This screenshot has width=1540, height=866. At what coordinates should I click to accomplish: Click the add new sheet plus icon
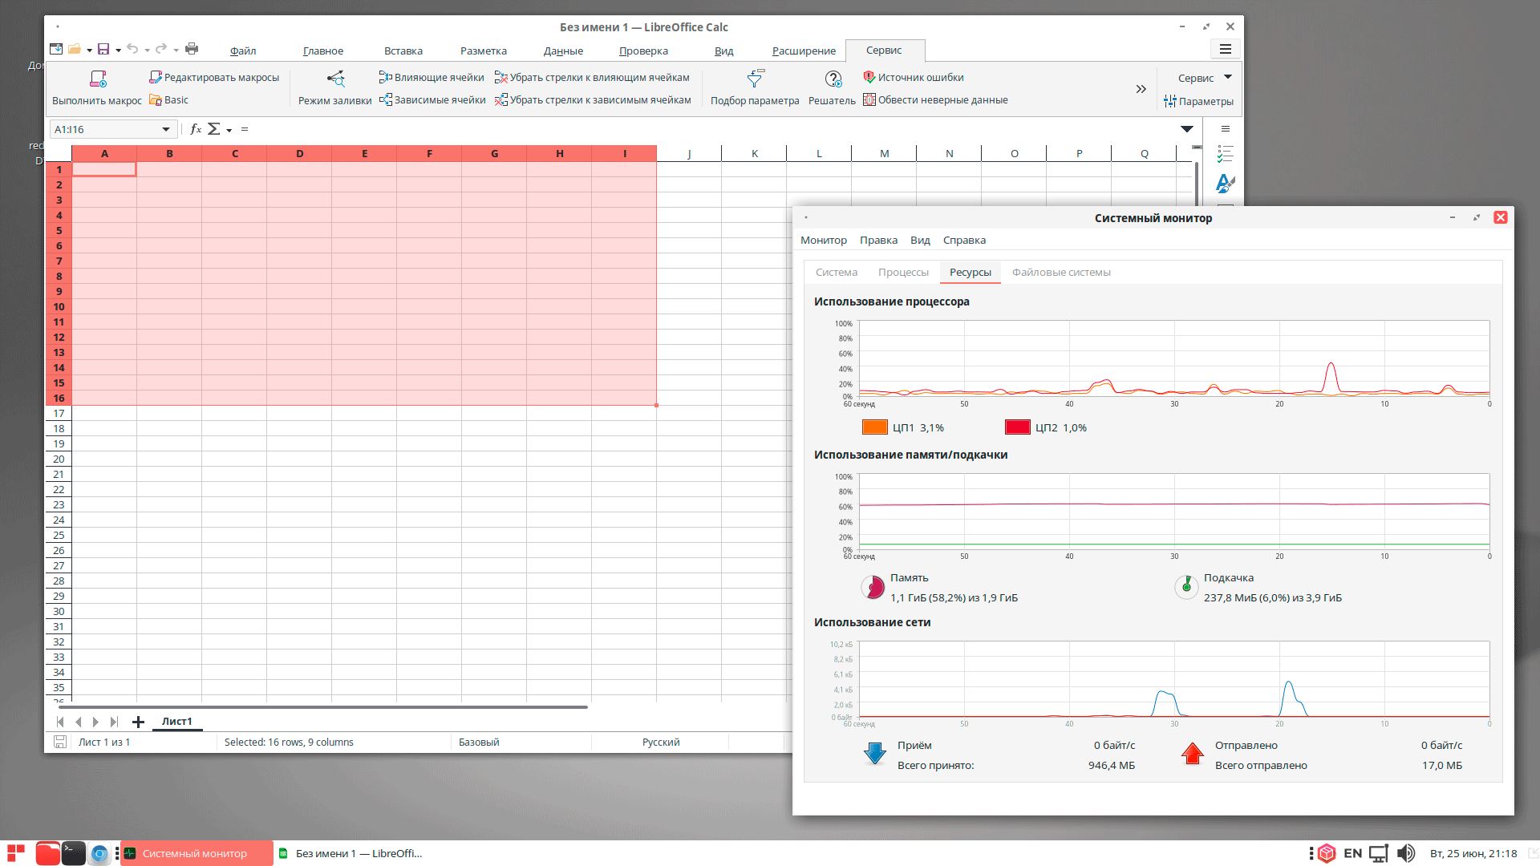click(138, 722)
